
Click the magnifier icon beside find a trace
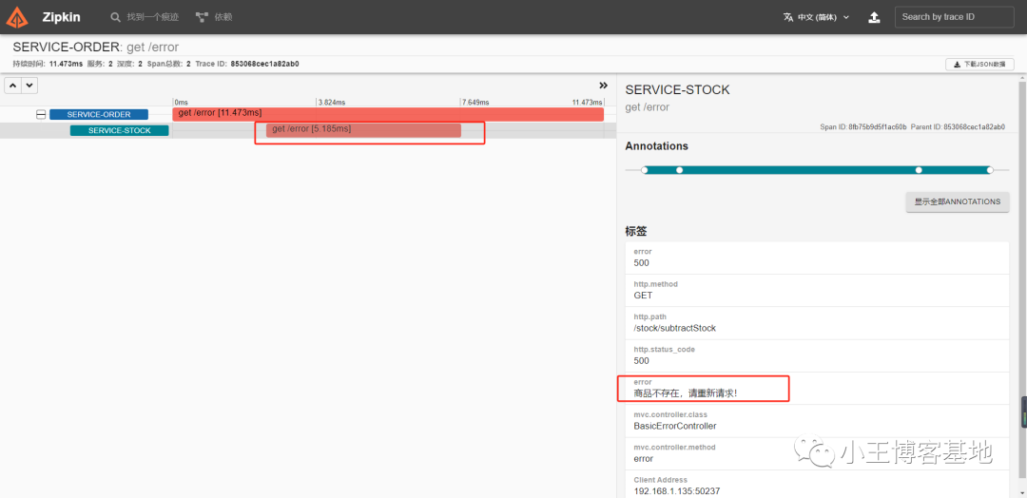115,18
